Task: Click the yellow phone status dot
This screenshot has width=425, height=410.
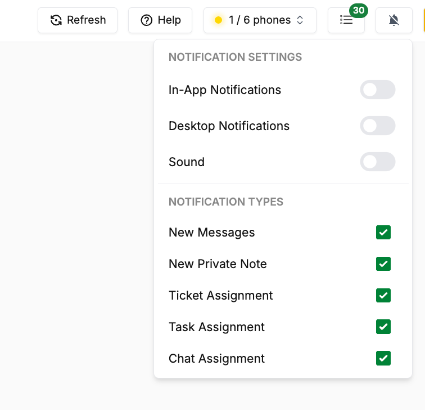Action: (x=218, y=20)
